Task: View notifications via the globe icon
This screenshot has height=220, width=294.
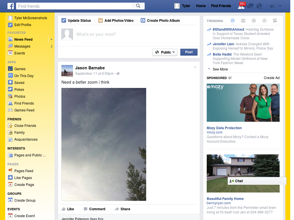Action: click(259, 6)
